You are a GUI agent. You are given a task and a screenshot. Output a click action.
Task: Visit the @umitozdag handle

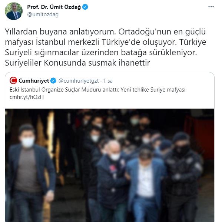click(43, 14)
